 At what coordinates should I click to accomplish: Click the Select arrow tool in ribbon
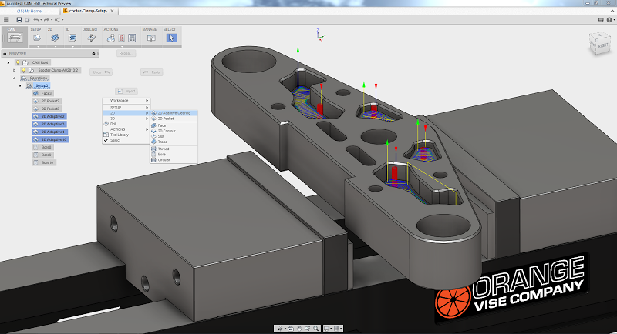(x=171, y=38)
